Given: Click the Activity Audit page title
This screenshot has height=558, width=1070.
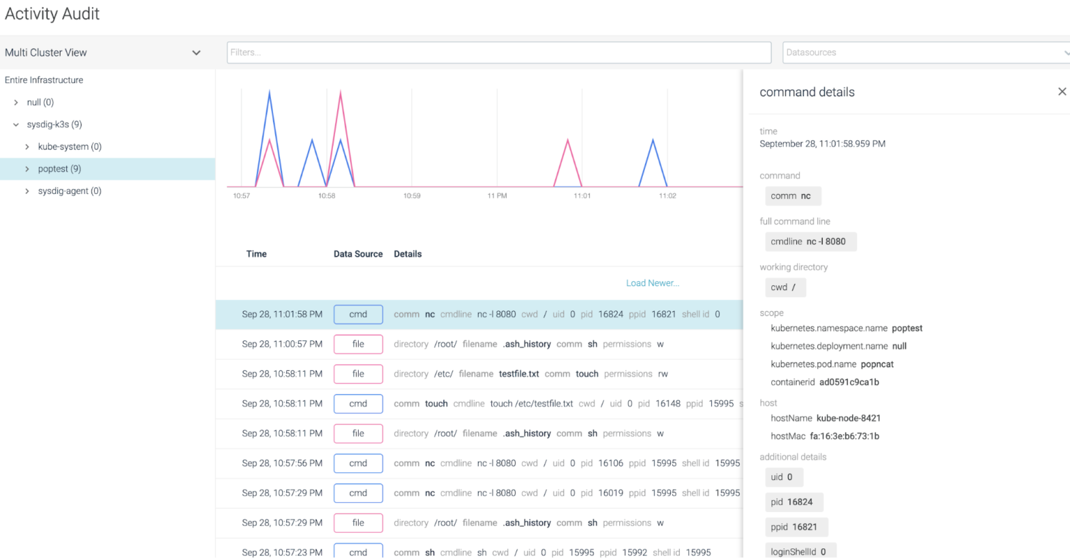Looking at the screenshot, I should 52,14.
